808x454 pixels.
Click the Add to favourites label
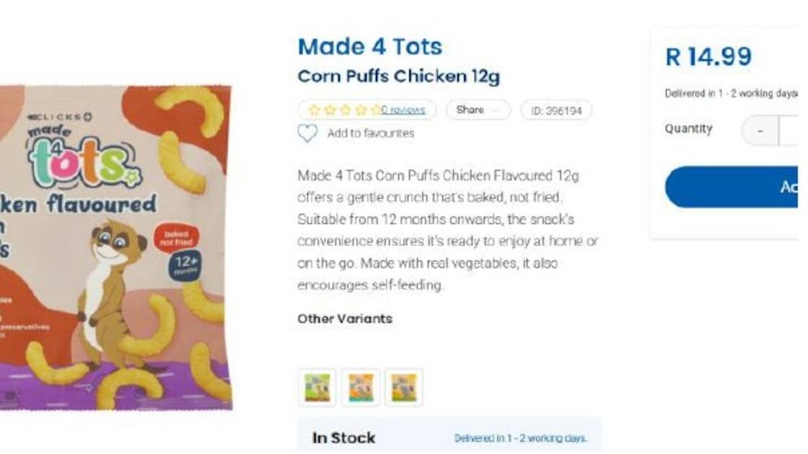tap(371, 133)
